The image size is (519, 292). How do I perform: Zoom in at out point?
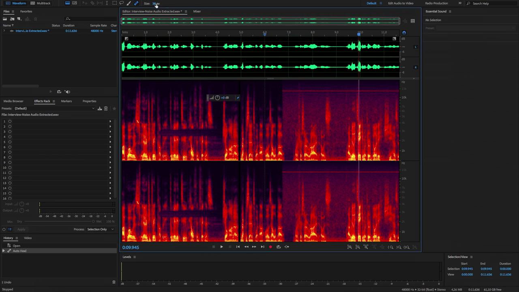(399, 247)
